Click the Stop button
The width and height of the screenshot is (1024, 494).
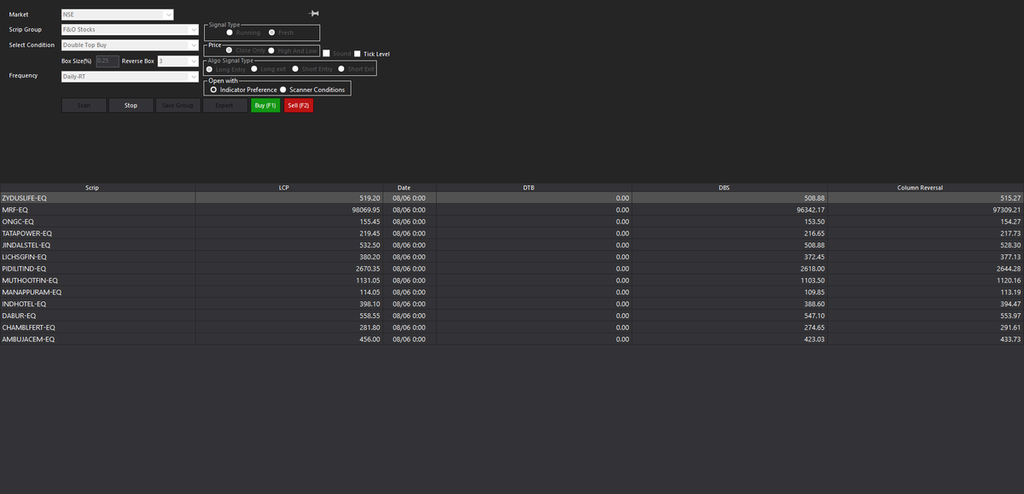(x=131, y=105)
